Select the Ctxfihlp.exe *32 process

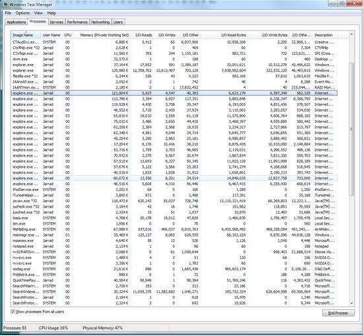[174, 48]
